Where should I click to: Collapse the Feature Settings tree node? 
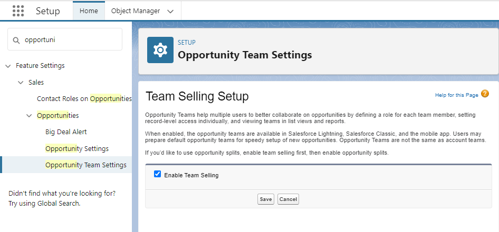tap(7, 66)
